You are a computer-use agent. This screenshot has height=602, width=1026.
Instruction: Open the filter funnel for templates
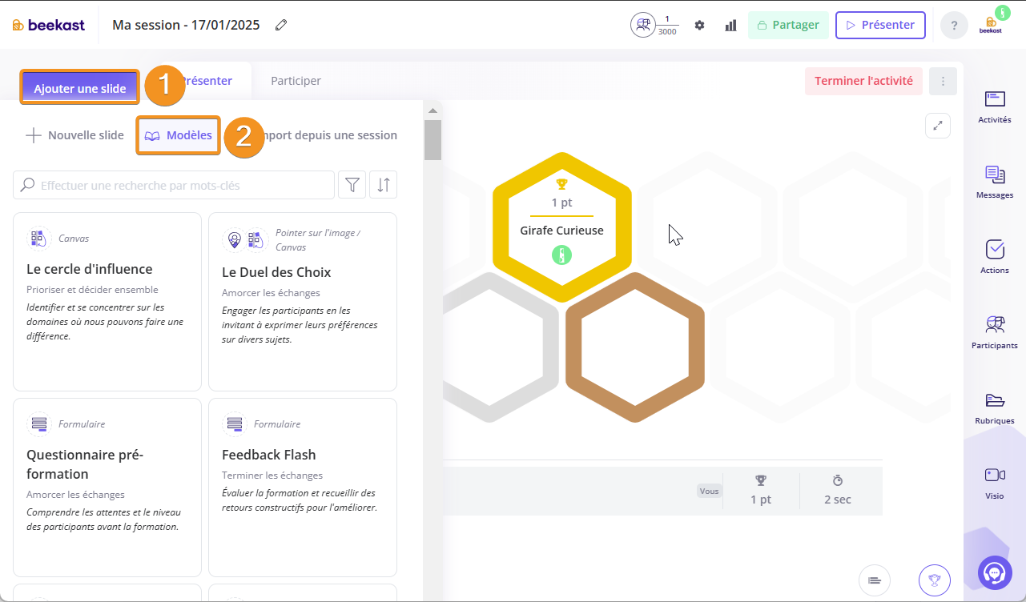tap(352, 185)
